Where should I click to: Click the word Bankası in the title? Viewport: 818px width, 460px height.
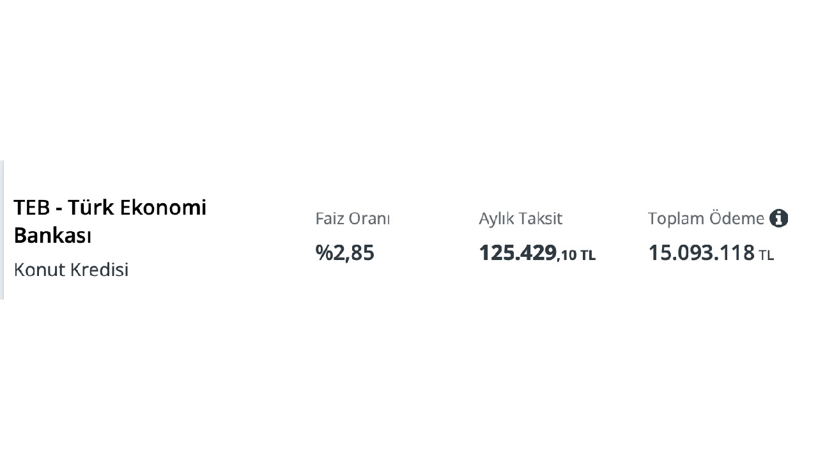pyautogui.click(x=52, y=236)
